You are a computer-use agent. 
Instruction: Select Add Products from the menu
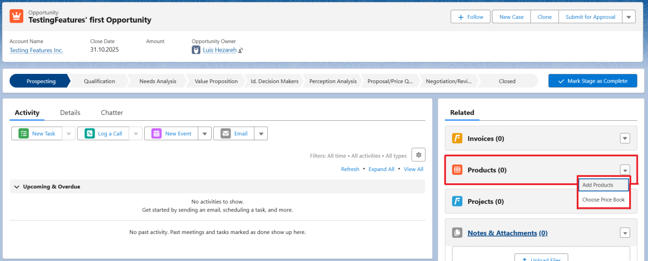click(598, 185)
